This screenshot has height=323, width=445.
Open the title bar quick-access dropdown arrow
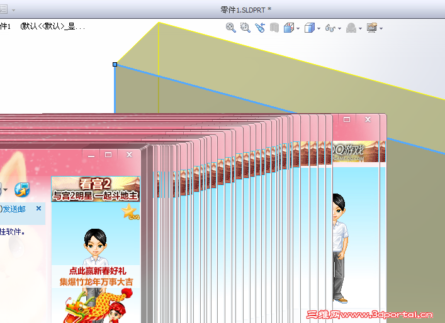coord(13,10)
